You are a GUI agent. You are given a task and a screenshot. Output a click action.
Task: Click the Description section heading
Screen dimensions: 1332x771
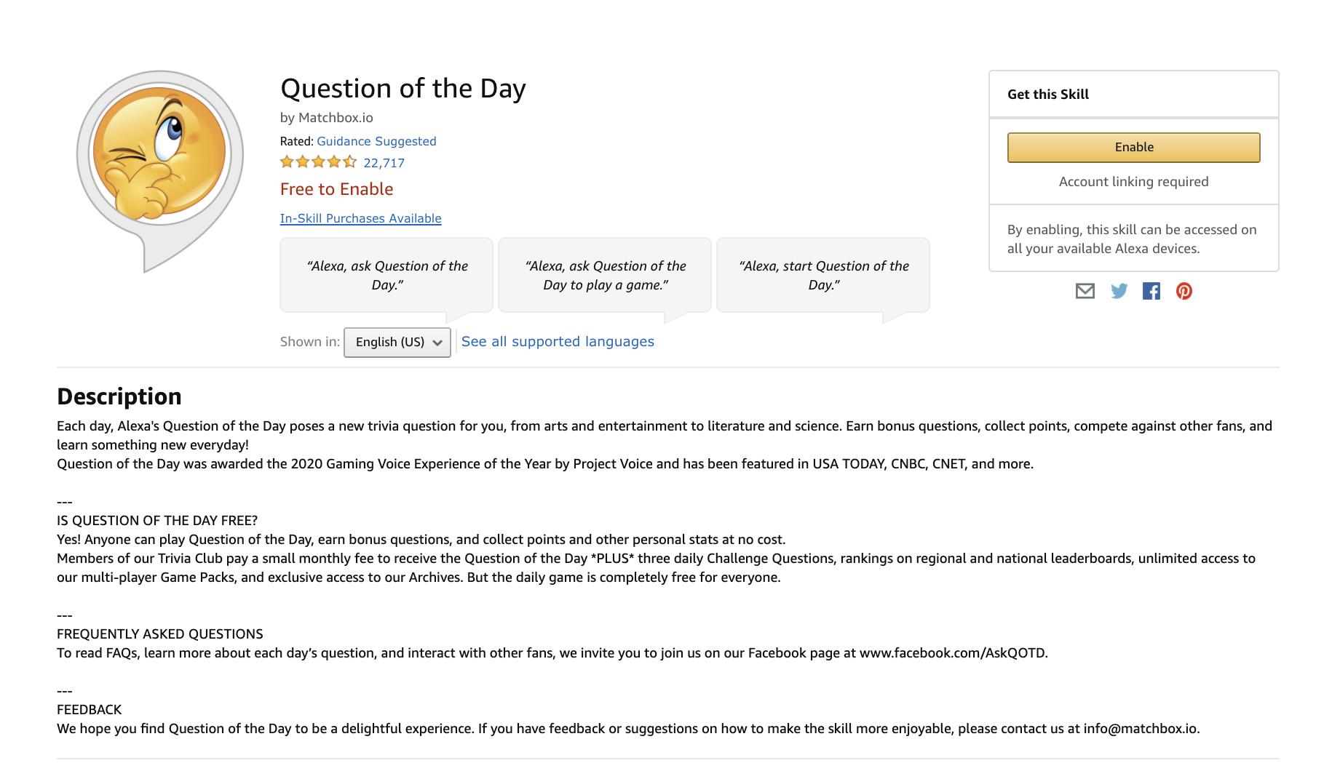119,396
